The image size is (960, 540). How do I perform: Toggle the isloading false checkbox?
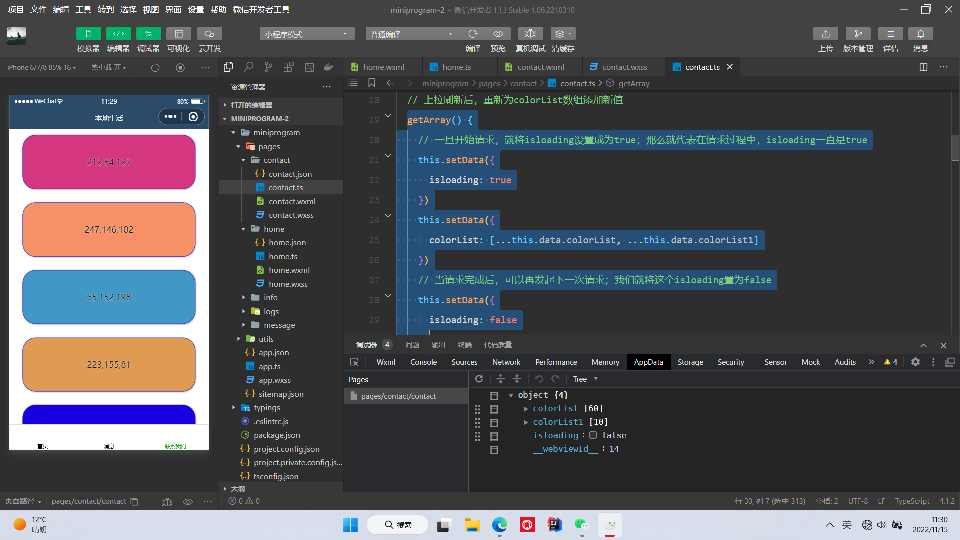coord(593,435)
